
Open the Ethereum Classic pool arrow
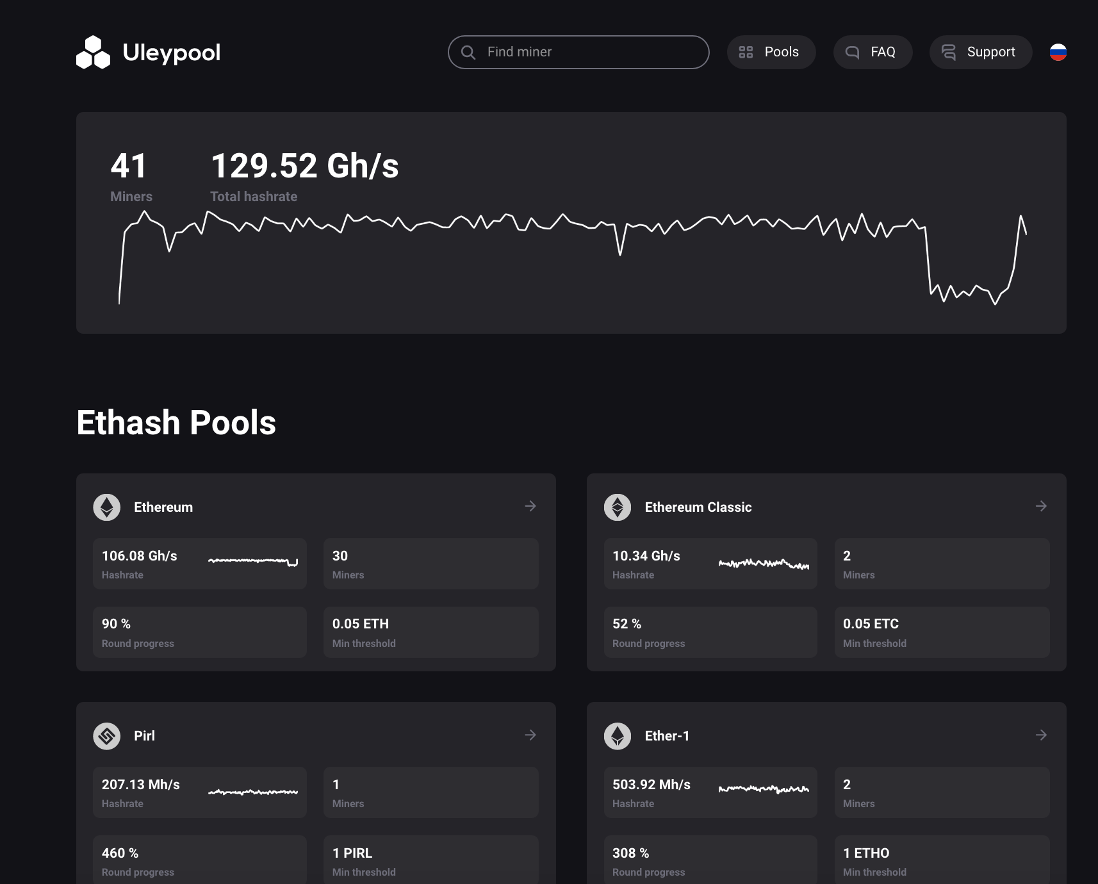tap(1041, 506)
